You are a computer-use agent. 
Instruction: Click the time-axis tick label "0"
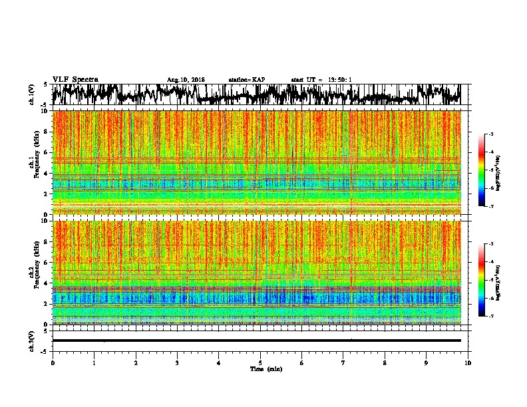(x=53, y=363)
